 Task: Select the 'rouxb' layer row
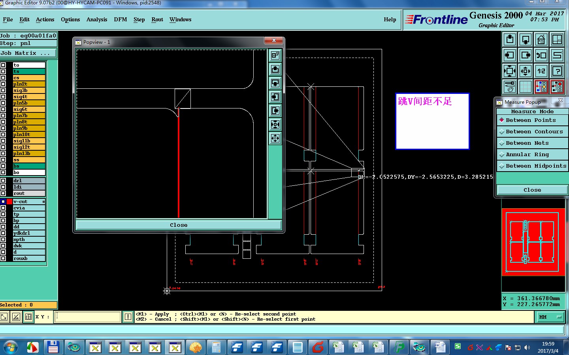(x=29, y=258)
